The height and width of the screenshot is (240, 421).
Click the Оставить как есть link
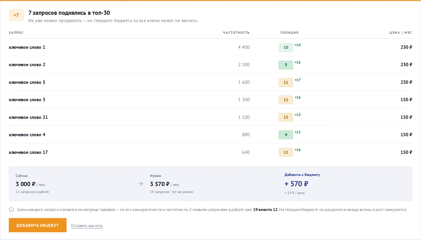[x=87, y=226]
